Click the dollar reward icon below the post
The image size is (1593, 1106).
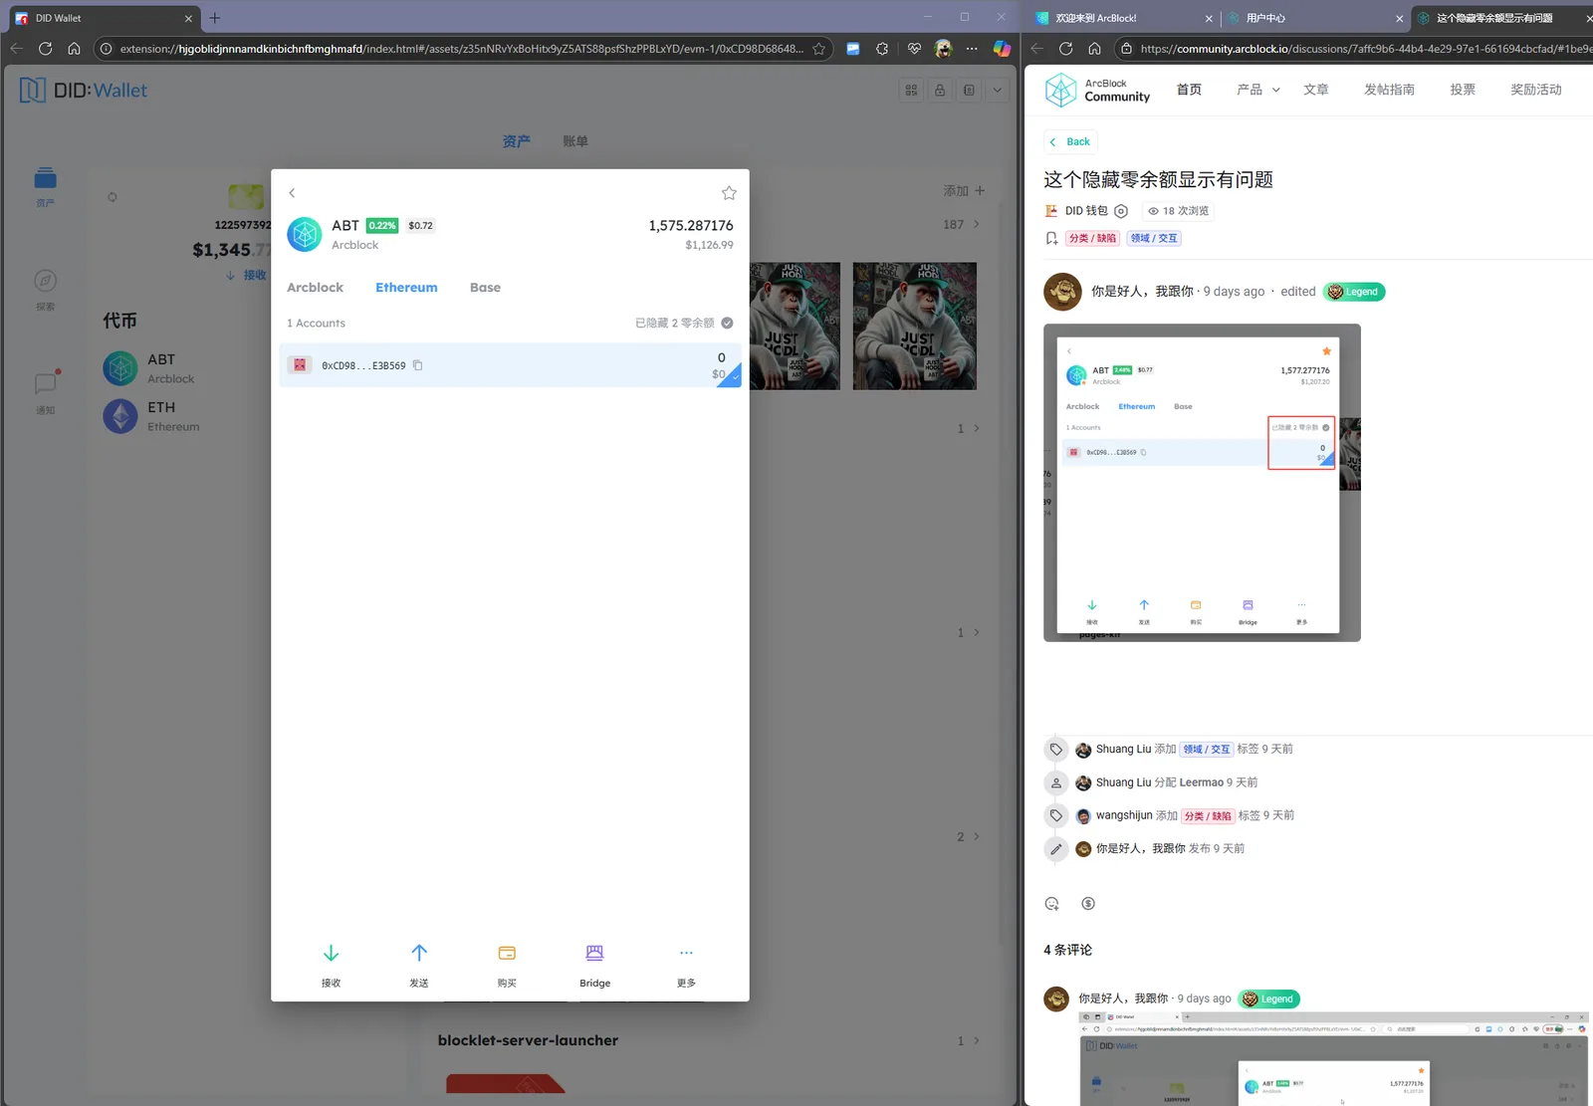(x=1088, y=904)
